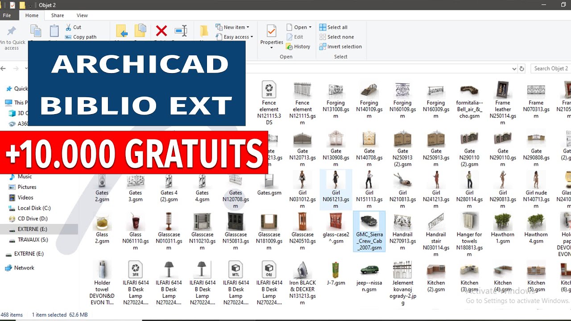Click the Back navigation arrow
Viewport: 571px width, 321px height.
pyautogui.click(x=4, y=69)
